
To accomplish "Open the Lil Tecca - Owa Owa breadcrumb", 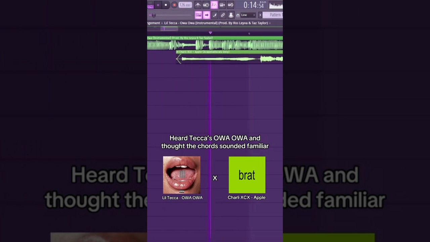I will (216, 23).
